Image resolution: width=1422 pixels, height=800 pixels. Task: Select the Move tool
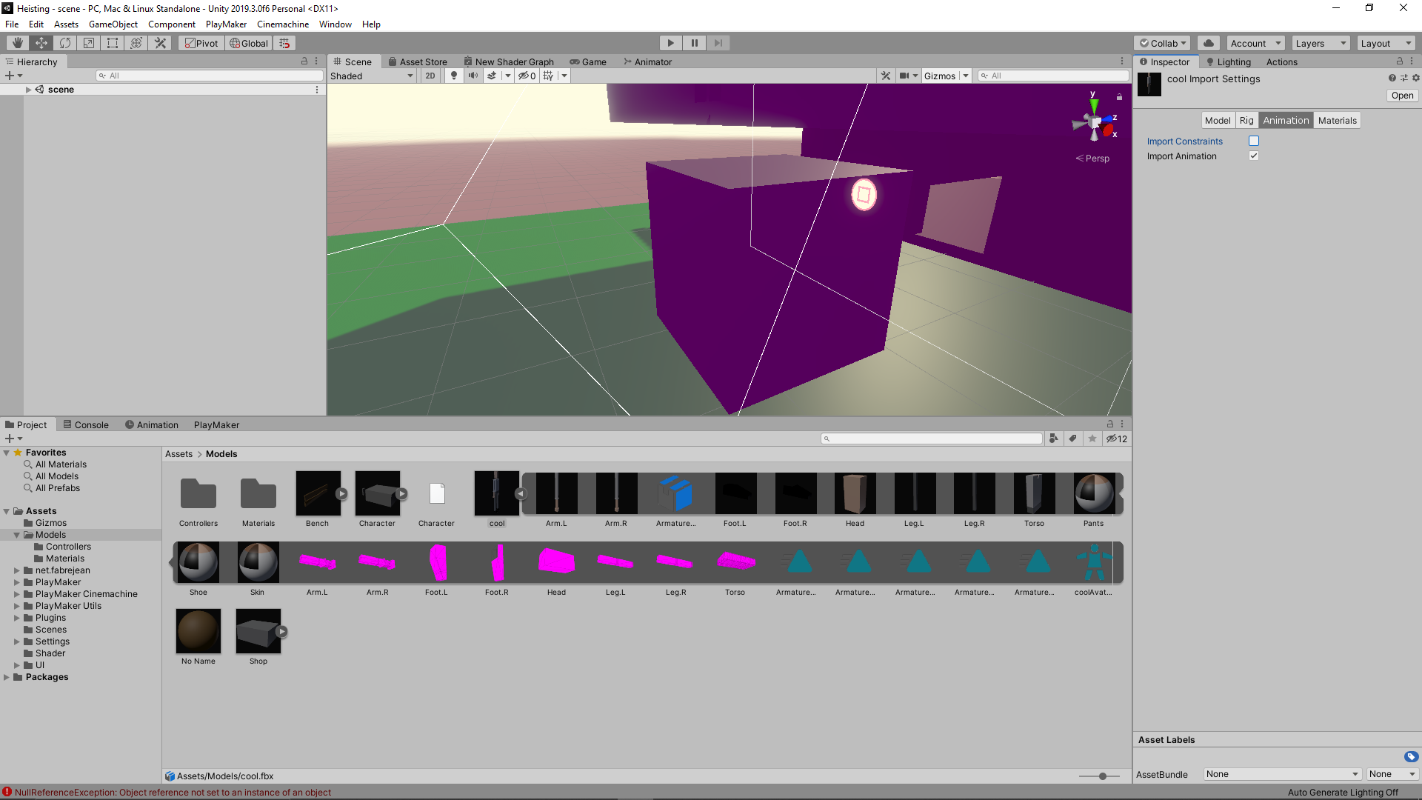point(41,43)
